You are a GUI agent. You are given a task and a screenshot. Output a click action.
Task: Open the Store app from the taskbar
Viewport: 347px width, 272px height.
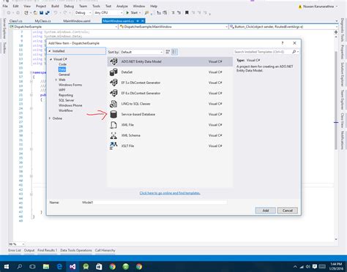coord(99,267)
